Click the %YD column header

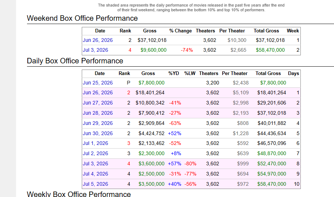tap(174, 74)
